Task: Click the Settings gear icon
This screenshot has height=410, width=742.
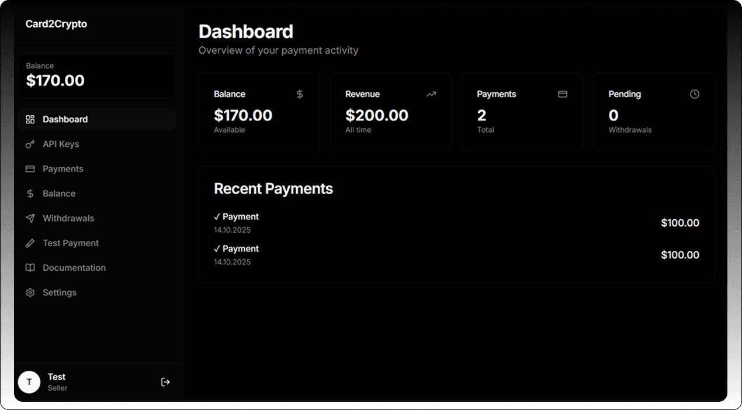Action: [30, 292]
